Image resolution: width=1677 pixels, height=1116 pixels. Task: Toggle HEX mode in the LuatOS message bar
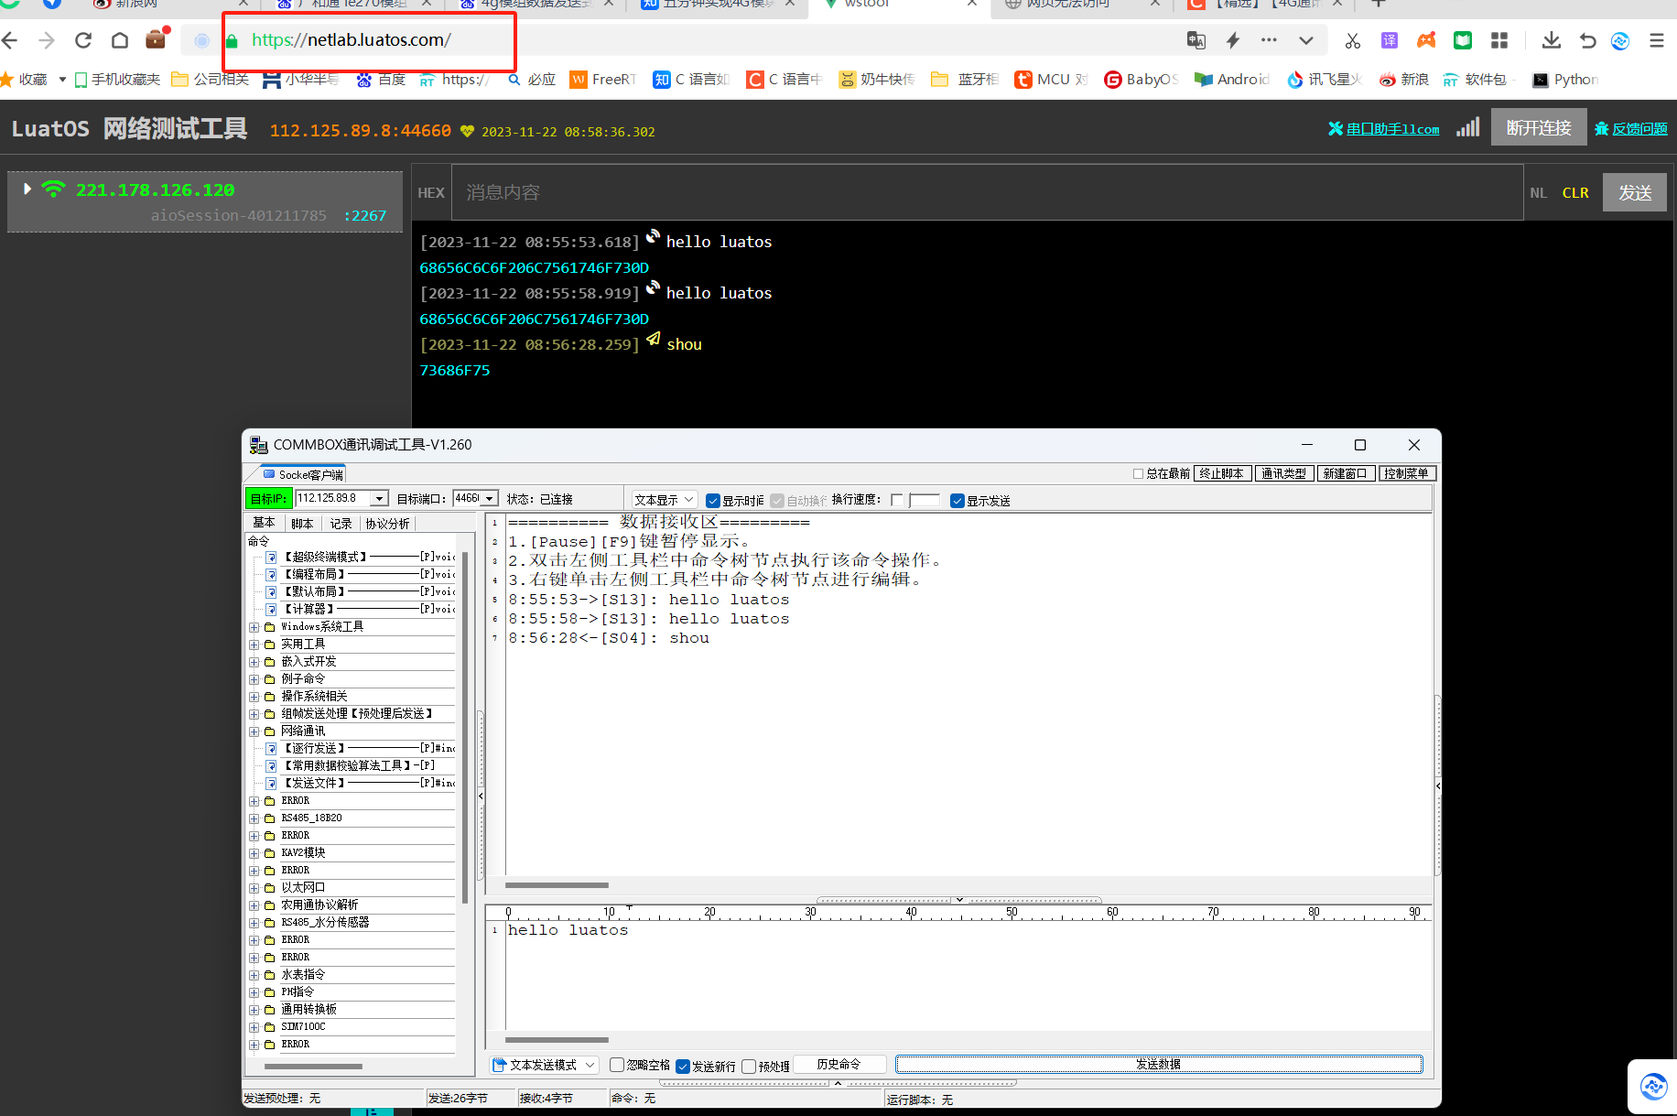[x=431, y=192]
